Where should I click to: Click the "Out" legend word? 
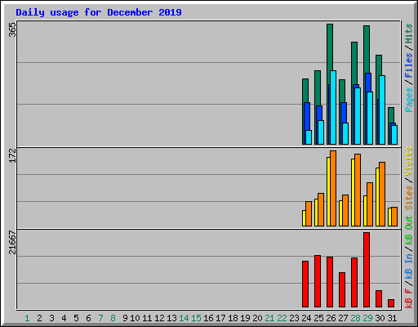(409, 222)
